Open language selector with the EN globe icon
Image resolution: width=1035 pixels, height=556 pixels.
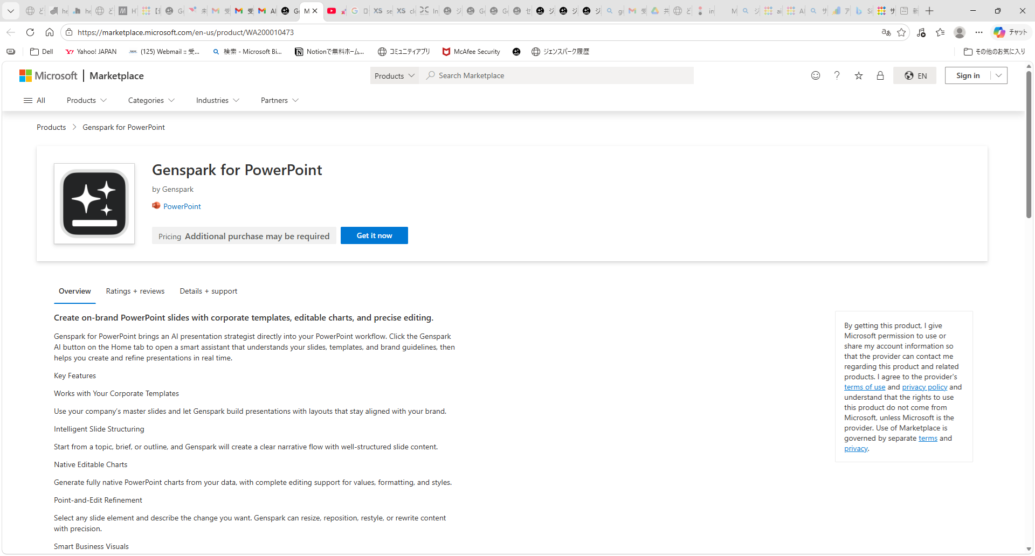pyautogui.click(x=914, y=75)
